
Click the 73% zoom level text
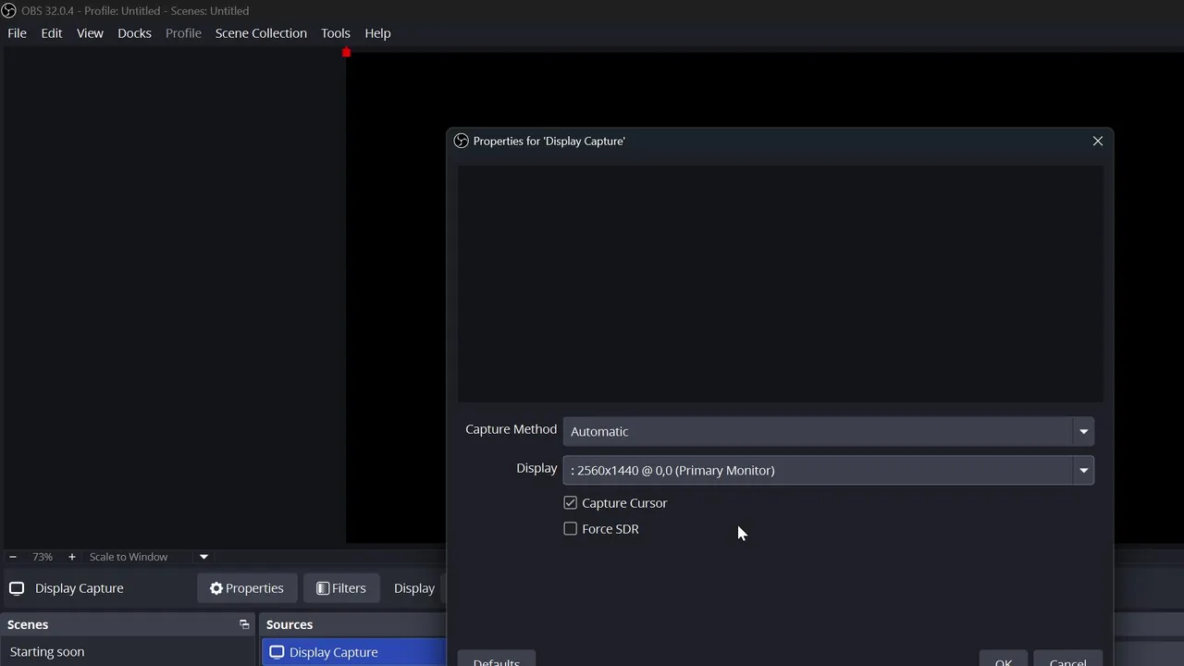[43, 557]
